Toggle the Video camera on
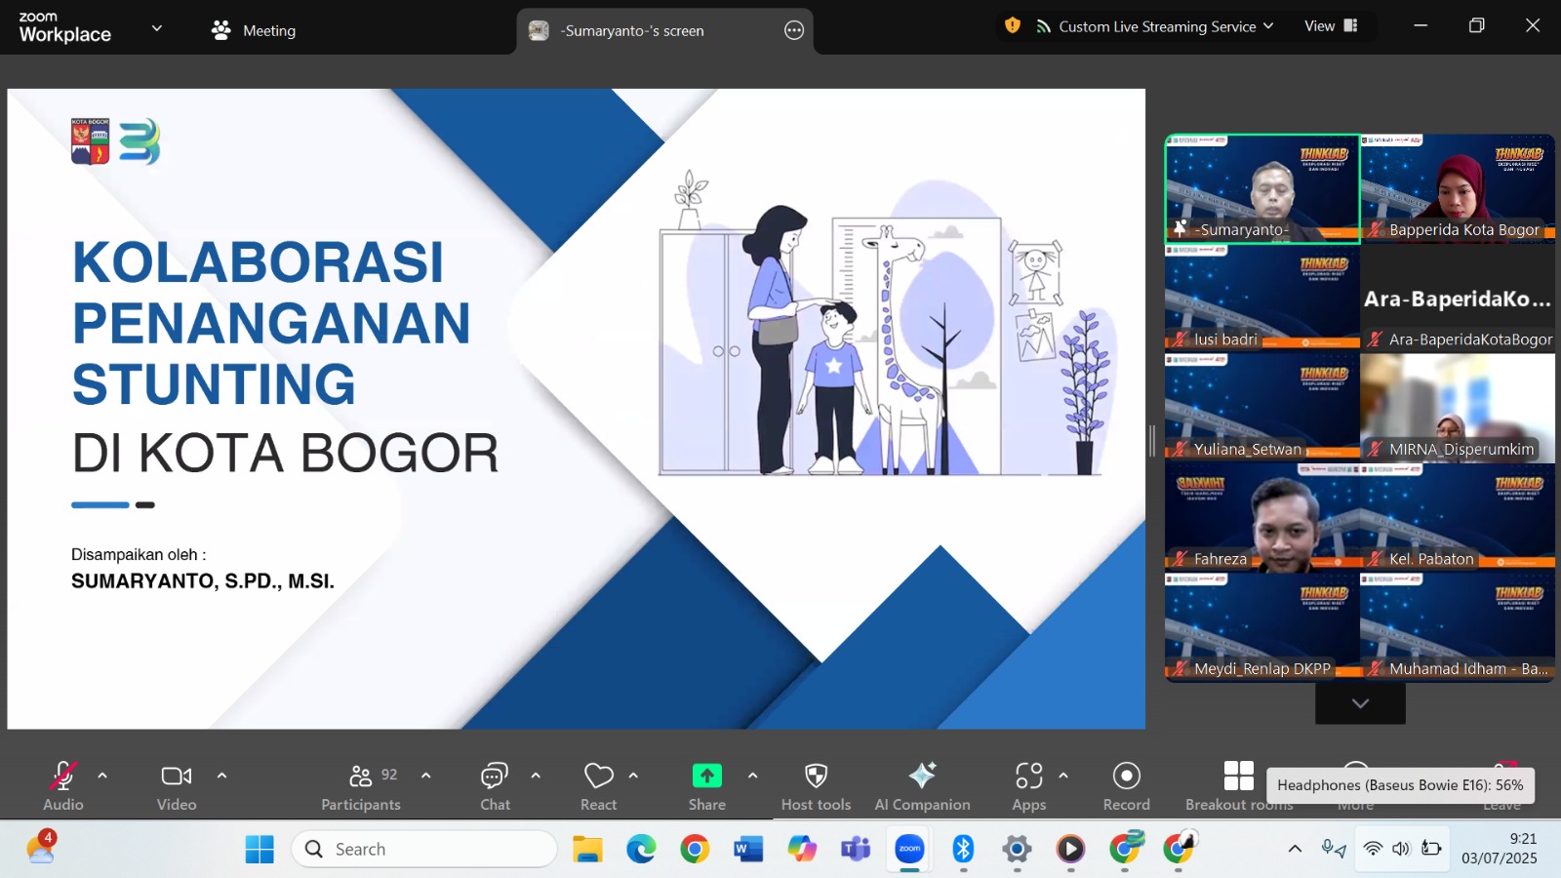 click(x=177, y=777)
